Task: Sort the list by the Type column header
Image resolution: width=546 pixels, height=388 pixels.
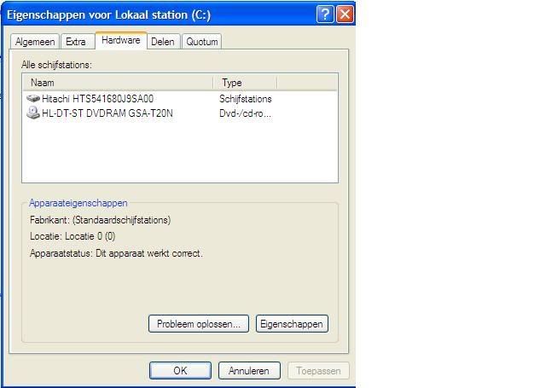Action: tap(245, 83)
